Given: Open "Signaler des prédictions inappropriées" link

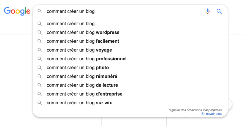Looking at the screenshot, I should coord(195,110).
